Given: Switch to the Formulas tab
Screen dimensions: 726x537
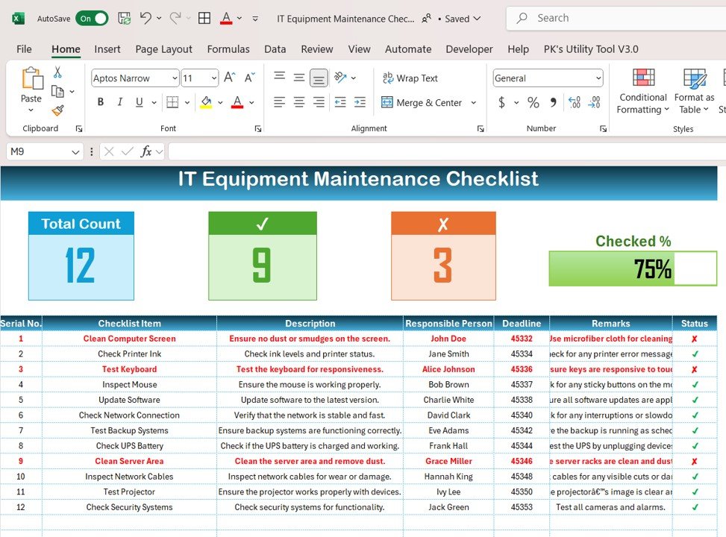Looking at the screenshot, I should coord(228,49).
